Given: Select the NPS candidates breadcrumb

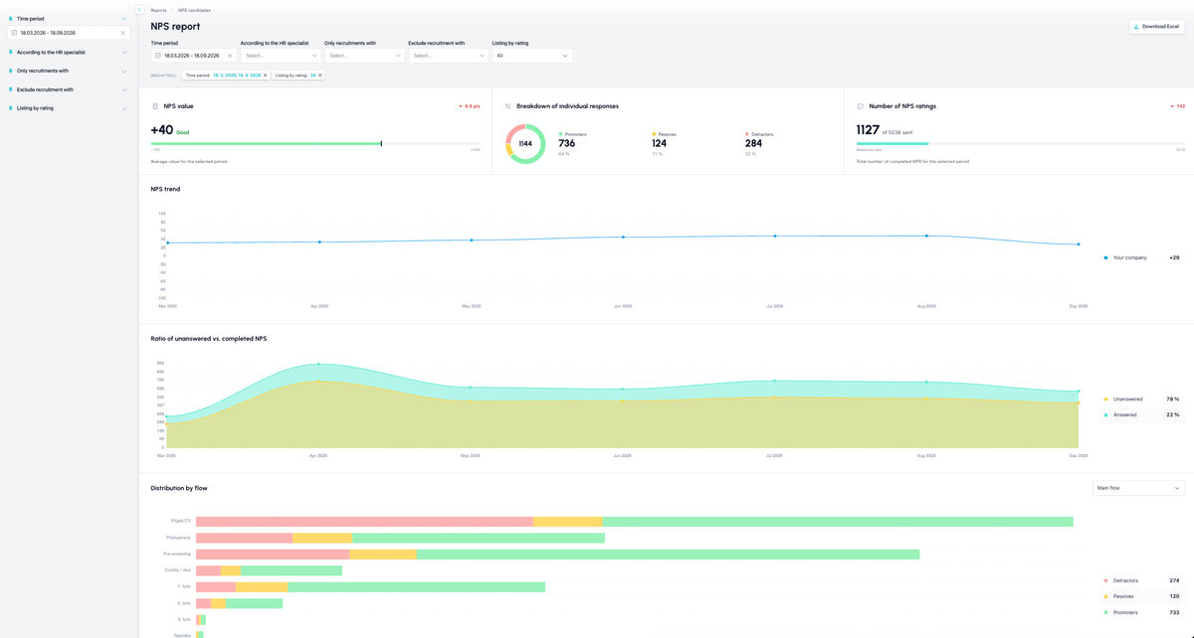Looking at the screenshot, I should (194, 10).
